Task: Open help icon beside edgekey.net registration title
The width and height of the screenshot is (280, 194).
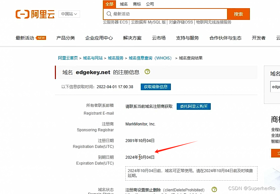Action: pyautogui.click(x=147, y=72)
